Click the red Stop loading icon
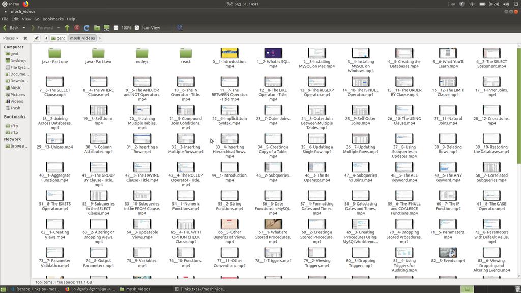The image size is (521, 293). click(77, 28)
